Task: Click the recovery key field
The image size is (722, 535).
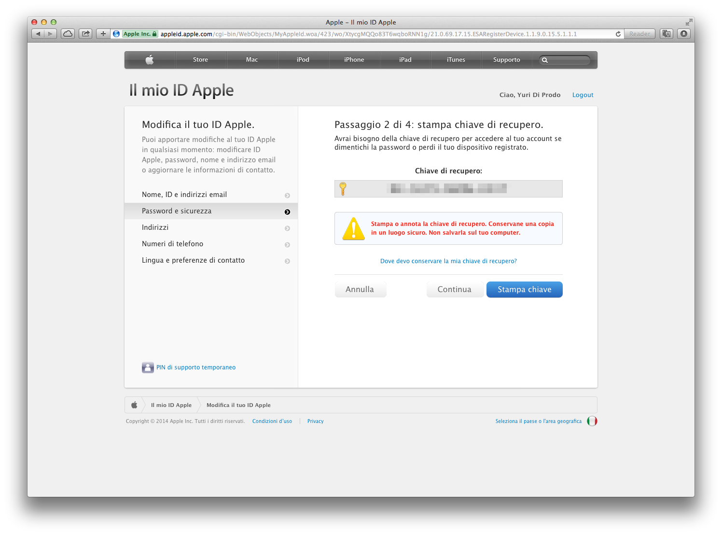Action: [x=448, y=189]
